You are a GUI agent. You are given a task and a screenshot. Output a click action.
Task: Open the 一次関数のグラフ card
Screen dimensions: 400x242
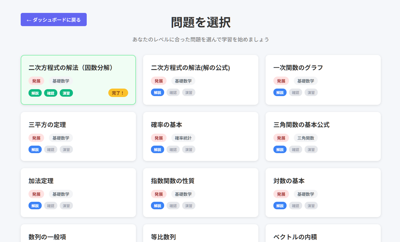323,80
